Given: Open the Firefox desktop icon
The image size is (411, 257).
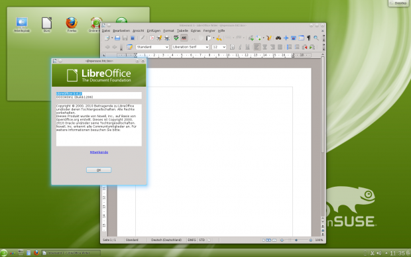Looking at the screenshot, I should [72, 25].
